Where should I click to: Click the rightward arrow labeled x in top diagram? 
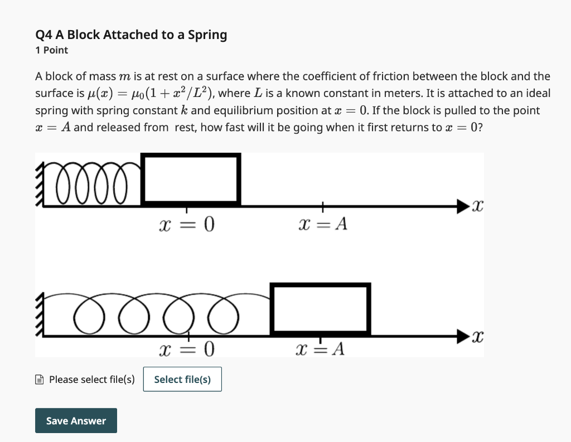click(463, 206)
